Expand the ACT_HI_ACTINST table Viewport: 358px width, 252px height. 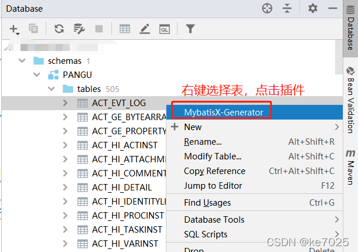coord(65,145)
